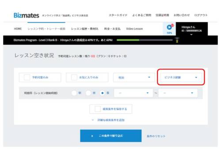Viewport: 221px width, 166px height.
Task: Expand the Hiroya account menu chevron
Action: coord(191,35)
